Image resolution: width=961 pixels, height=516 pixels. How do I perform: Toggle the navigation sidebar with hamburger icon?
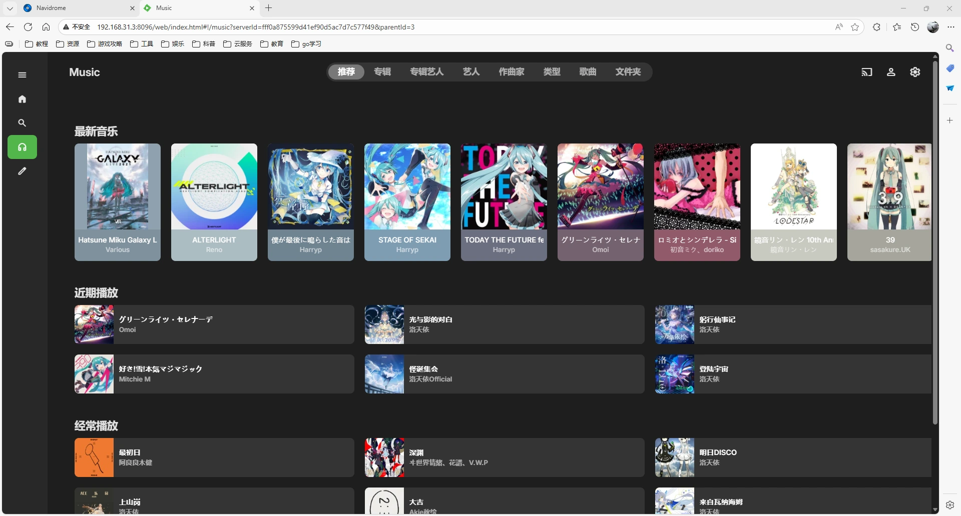[22, 74]
